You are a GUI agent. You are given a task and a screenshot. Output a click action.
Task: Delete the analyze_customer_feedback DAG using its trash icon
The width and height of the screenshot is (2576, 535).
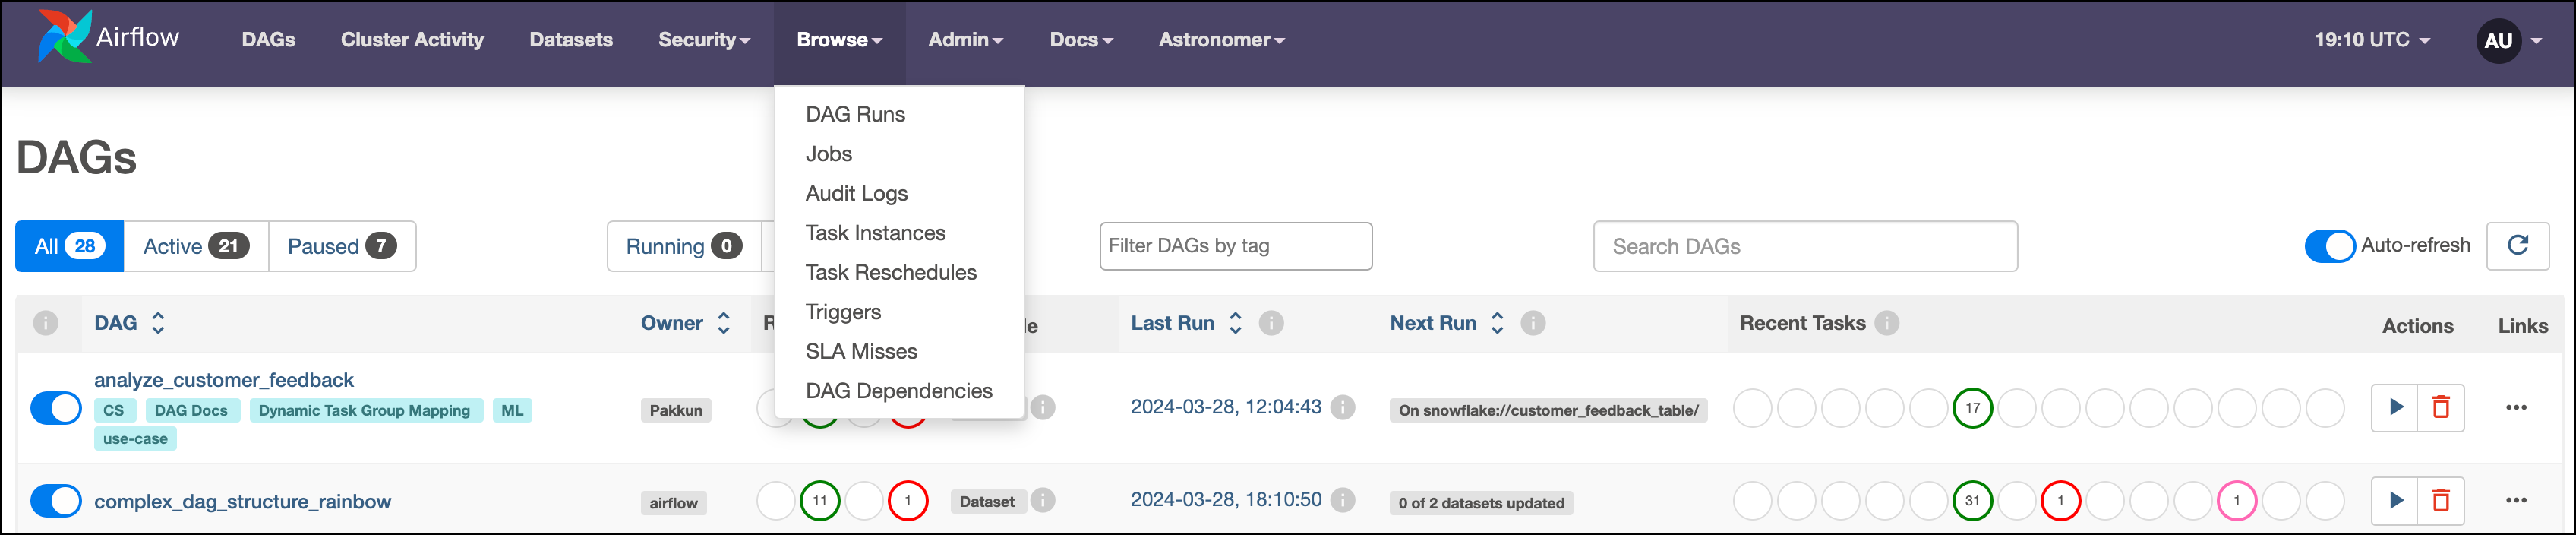(x=2440, y=408)
